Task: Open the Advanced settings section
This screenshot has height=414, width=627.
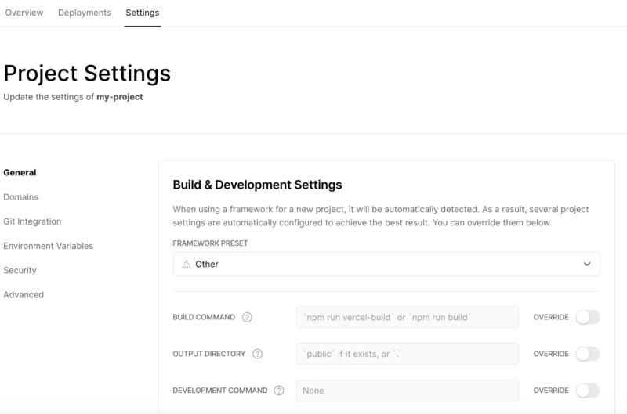Action: pos(24,295)
